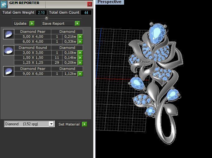This screenshot has width=212, height=158.
Task: Click green arrow for 1,50 X 1,50 row
Action: click(x=80, y=58)
